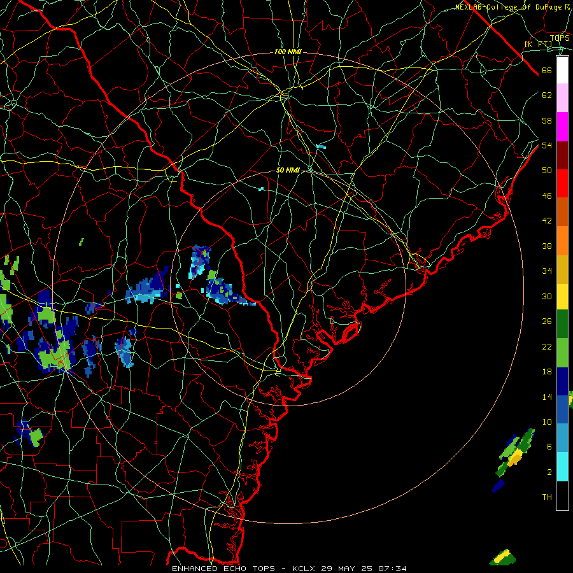
Task: Pick the navy blue legend swatch
Action: point(562,381)
